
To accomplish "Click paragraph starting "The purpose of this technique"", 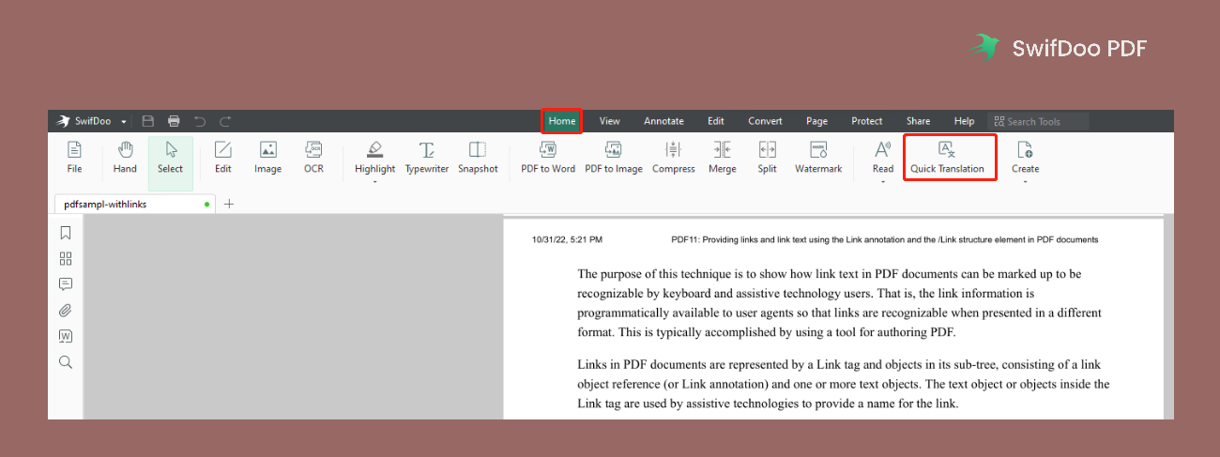I will pyautogui.click(x=840, y=302).
